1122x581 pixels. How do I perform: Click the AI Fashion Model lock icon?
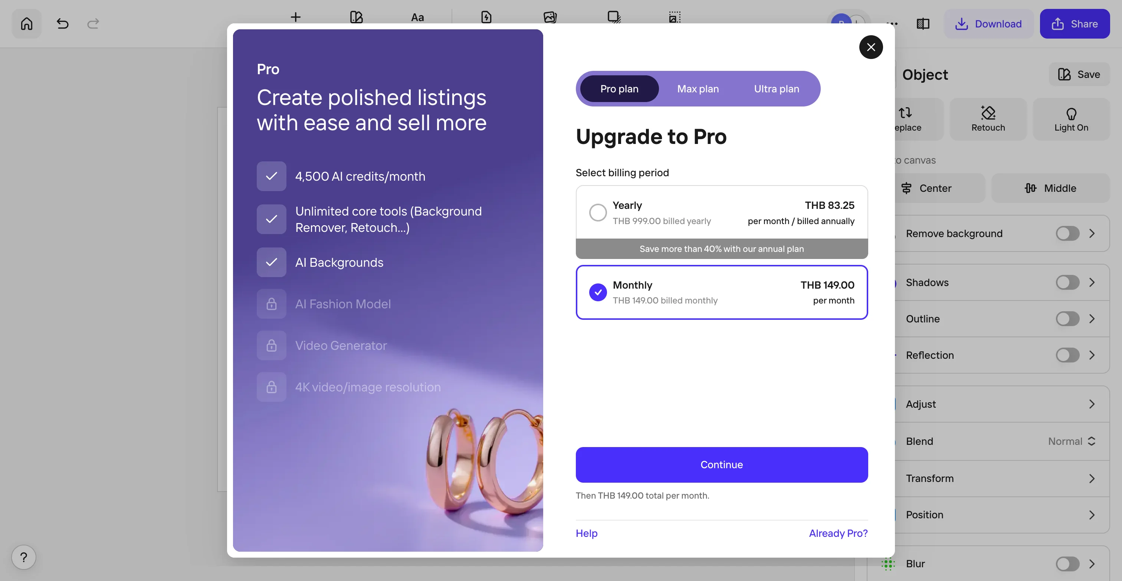point(271,303)
